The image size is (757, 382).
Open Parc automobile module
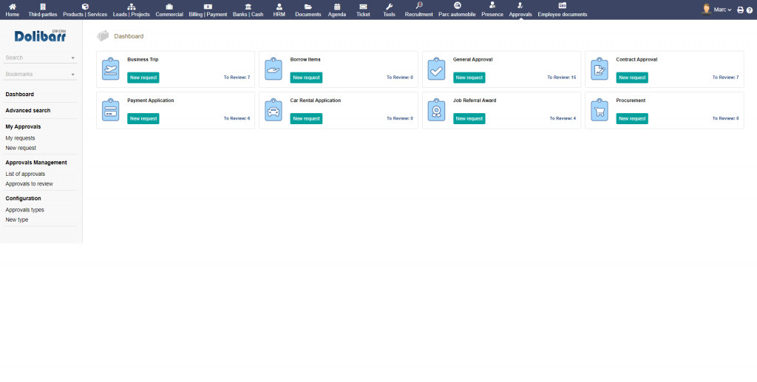(457, 10)
